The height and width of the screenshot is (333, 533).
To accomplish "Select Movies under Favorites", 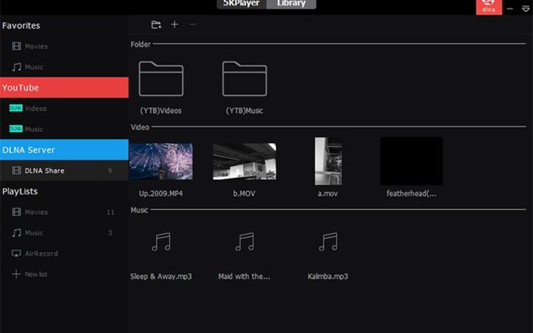I will 36,46.
